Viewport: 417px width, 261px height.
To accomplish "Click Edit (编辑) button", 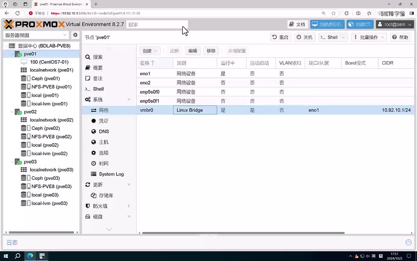I will coord(193,51).
